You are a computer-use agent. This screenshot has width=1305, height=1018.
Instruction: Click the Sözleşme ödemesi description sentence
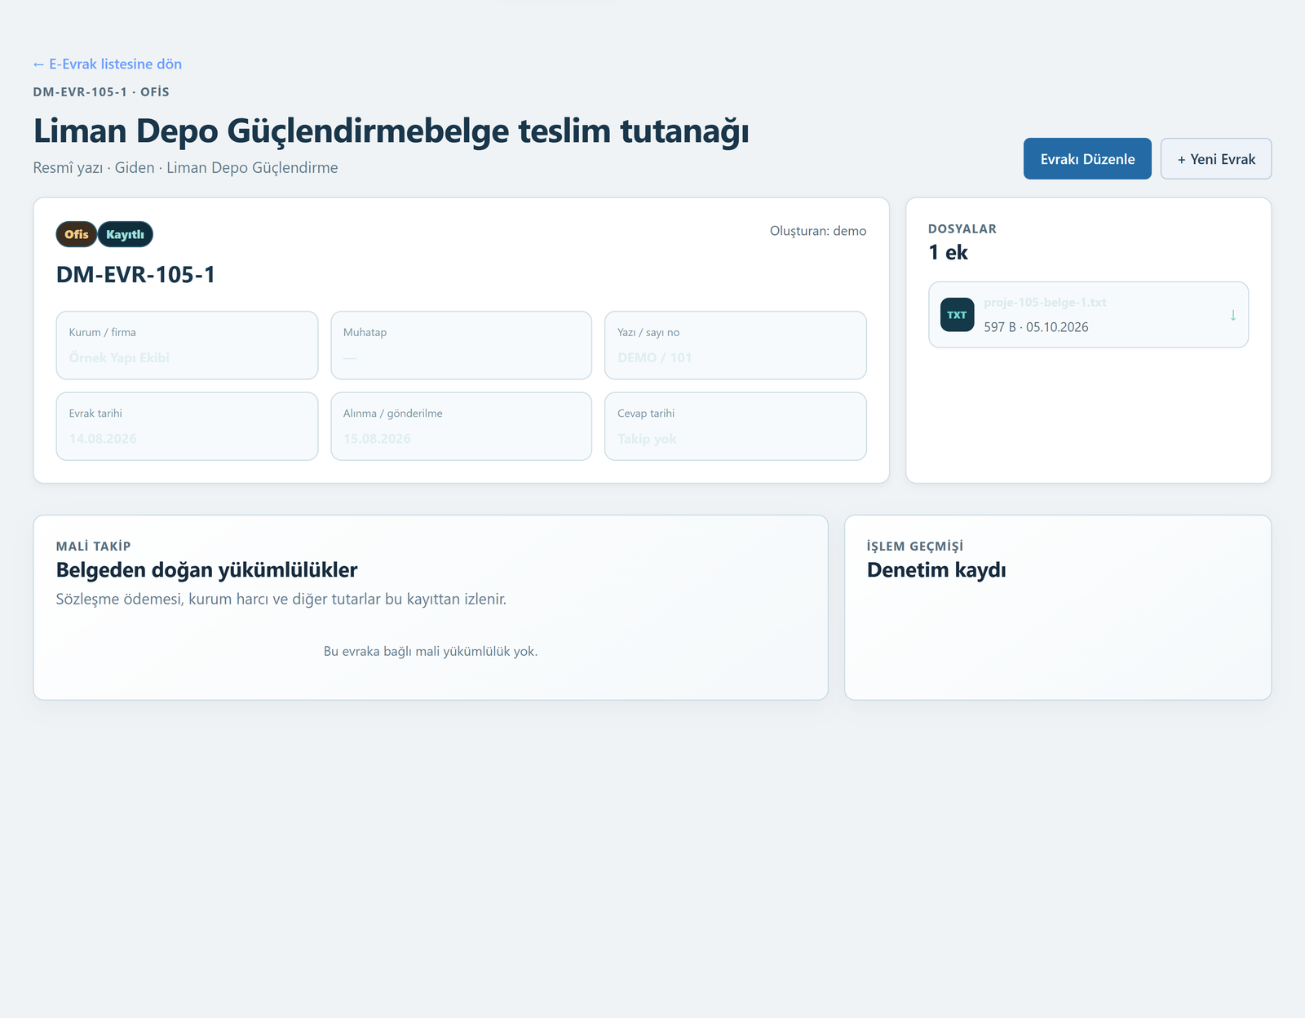281,600
